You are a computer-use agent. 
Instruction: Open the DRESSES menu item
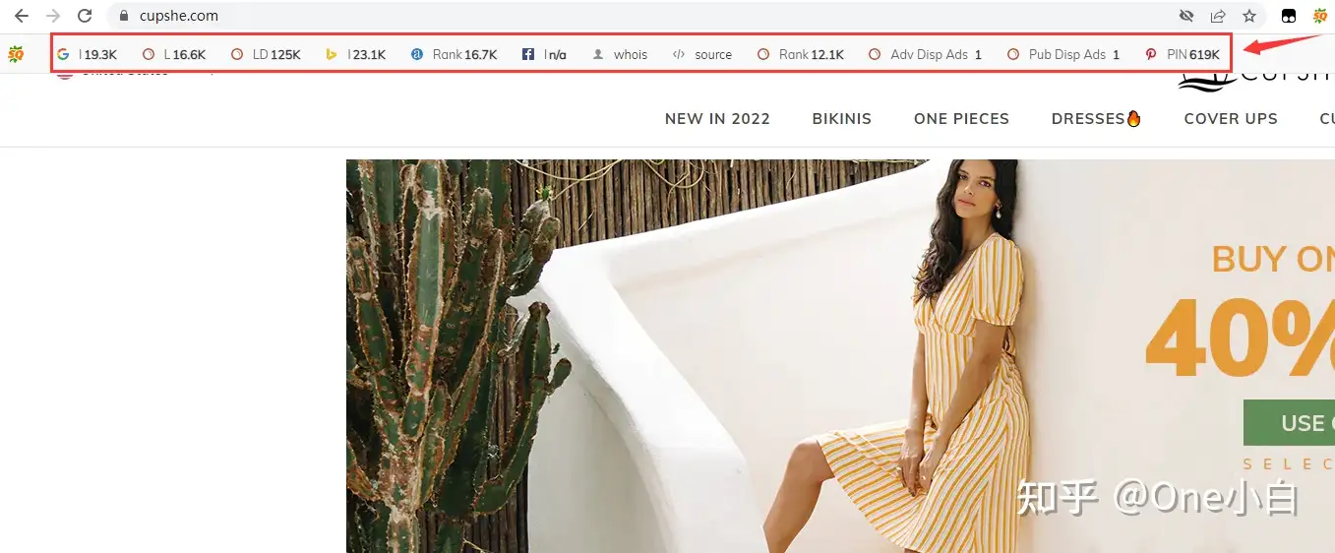click(x=1096, y=118)
